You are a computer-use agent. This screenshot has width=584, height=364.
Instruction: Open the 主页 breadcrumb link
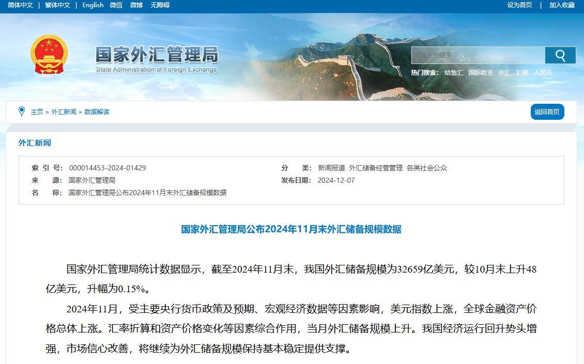[x=38, y=111]
